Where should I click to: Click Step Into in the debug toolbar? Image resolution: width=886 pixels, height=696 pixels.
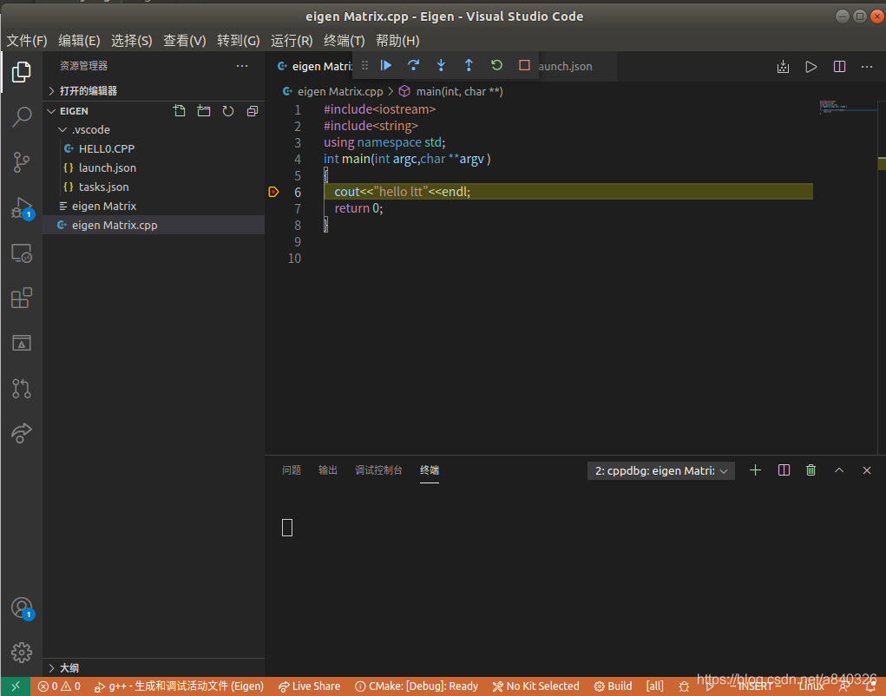[442, 66]
